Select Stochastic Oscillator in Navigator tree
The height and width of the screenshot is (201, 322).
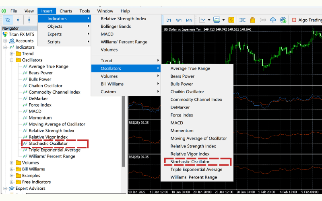[48, 144]
